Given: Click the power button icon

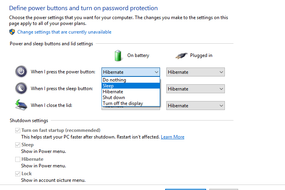Looking at the screenshot, I should (21, 72).
